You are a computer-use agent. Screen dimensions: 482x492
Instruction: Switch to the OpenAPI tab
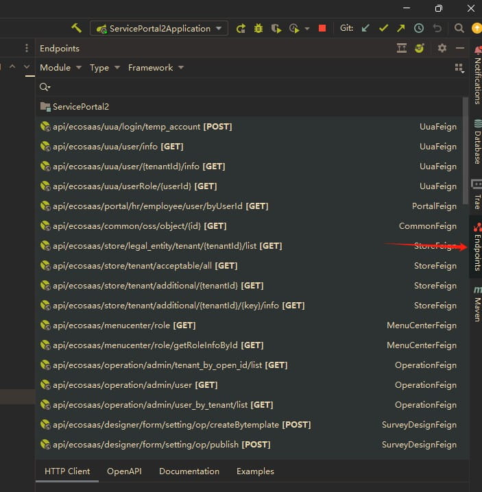point(124,471)
